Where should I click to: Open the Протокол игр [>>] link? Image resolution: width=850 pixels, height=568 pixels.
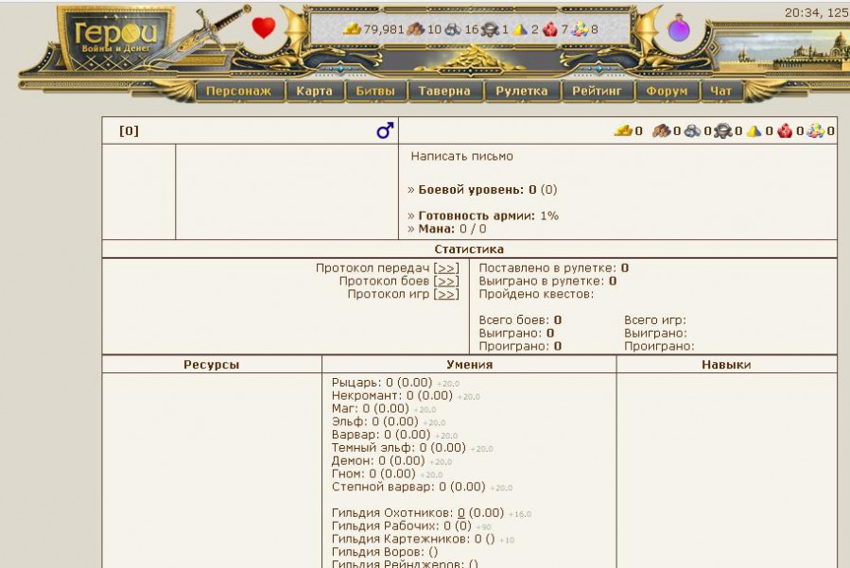(446, 294)
